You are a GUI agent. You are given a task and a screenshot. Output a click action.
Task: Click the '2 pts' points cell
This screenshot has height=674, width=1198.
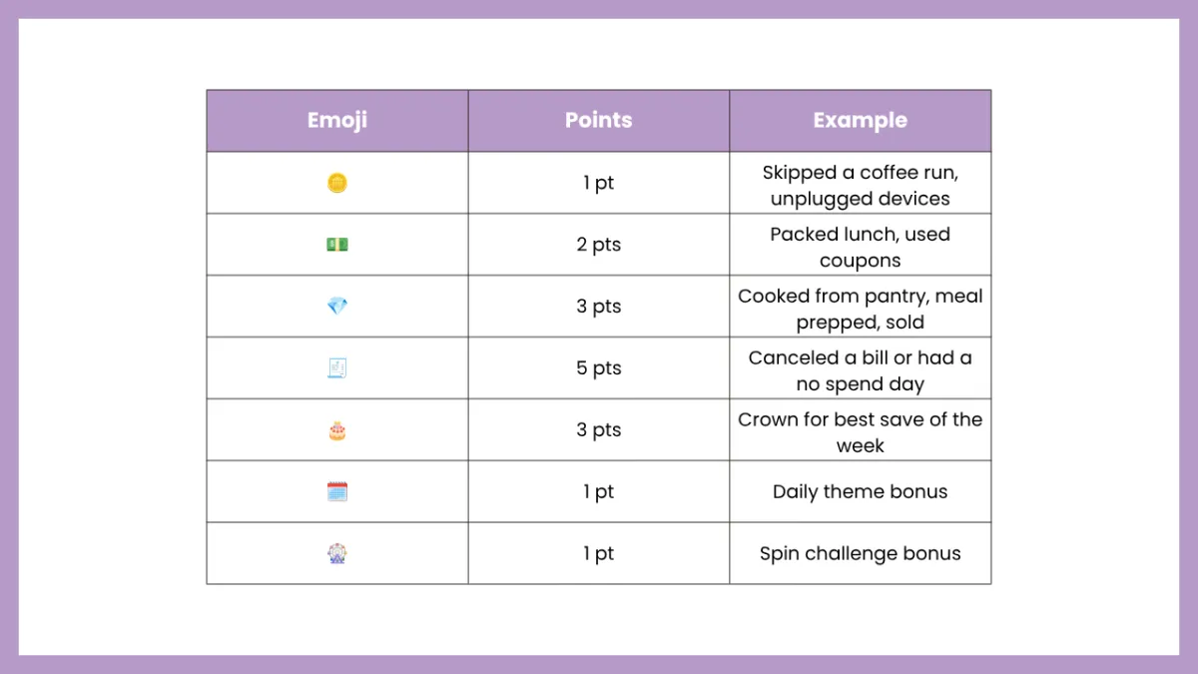(x=599, y=245)
